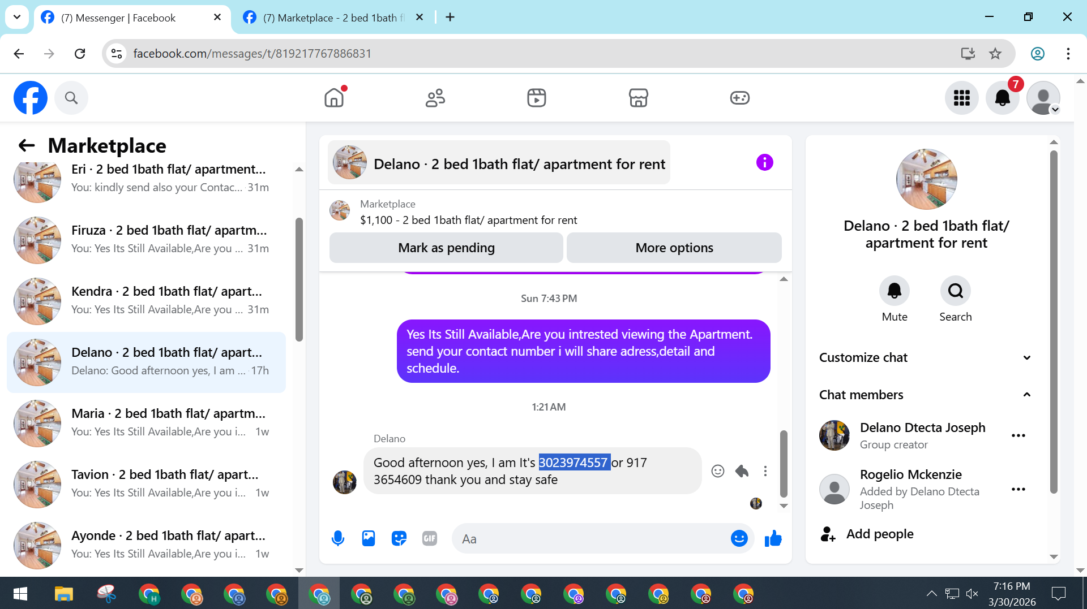1087x609 pixels.
Task: Open the tab search dropdown arrow in Chrome
Action: tap(17, 17)
